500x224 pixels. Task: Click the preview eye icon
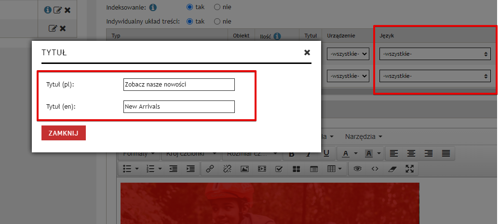pyautogui.click(x=357, y=169)
